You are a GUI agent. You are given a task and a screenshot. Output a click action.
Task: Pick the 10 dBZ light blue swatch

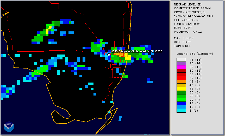181,107
